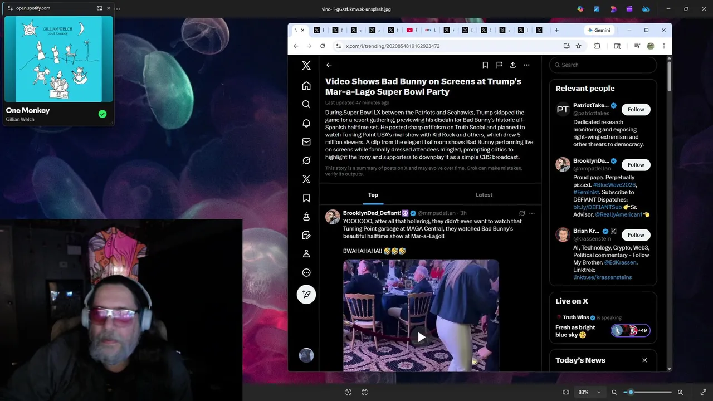This screenshot has width=713, height=401.
Task: Enter fullscreen in Photos viewer
Action: (x=704, y=392)
